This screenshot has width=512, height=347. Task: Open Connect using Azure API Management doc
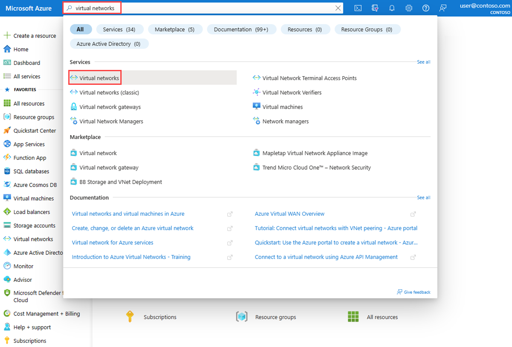pyautogui.click(x=326, y=257)
